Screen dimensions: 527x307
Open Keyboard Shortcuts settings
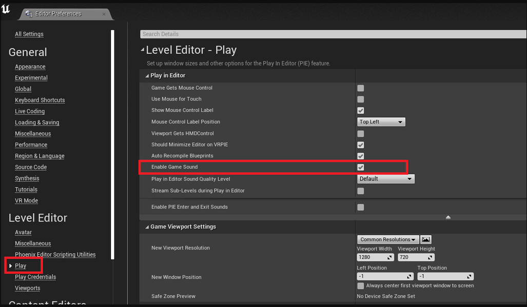coord(40,100)
